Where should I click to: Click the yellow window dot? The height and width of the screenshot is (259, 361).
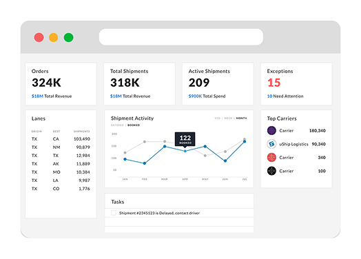(54, 37)
